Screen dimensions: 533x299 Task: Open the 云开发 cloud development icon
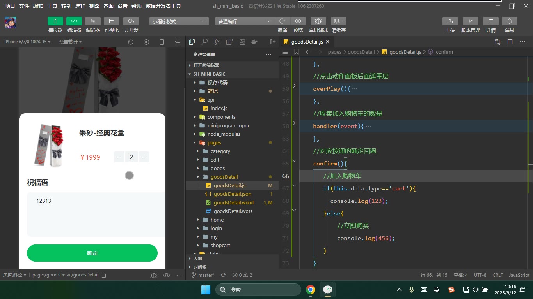131,21
